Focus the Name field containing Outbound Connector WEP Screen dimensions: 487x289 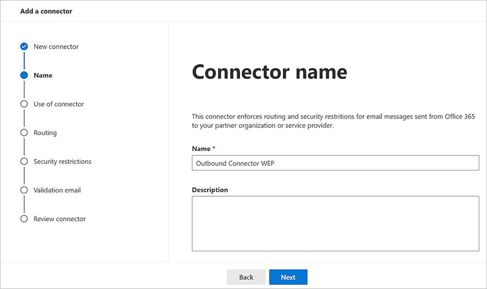click(x=335, y=163)
